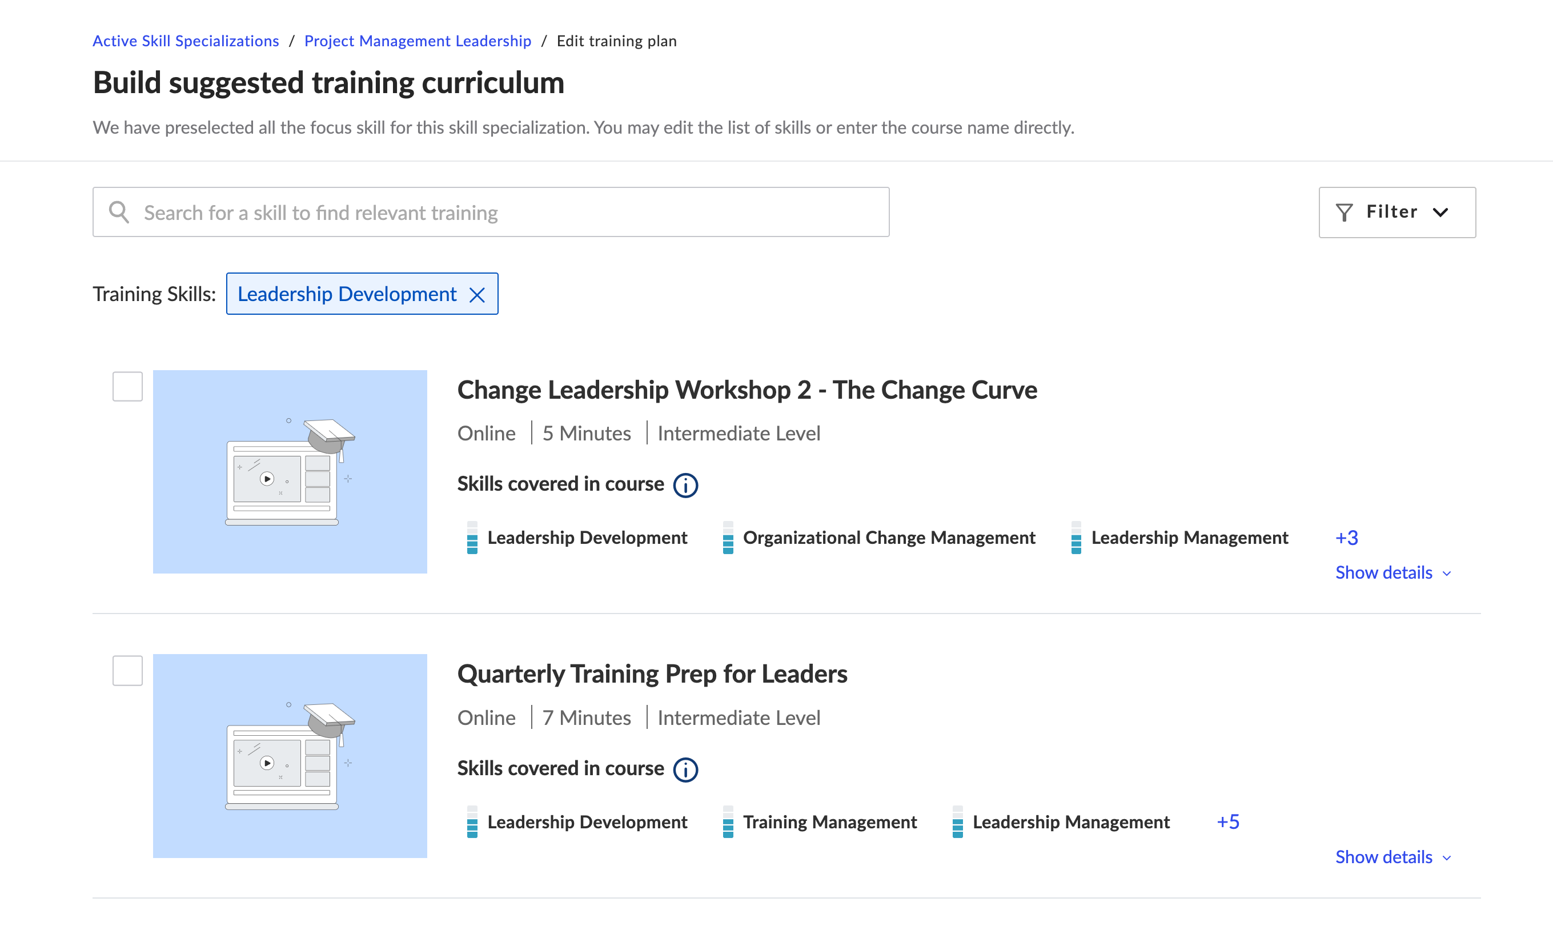Expand Show details for Quarterly Training course

(x=1392, y=857)
